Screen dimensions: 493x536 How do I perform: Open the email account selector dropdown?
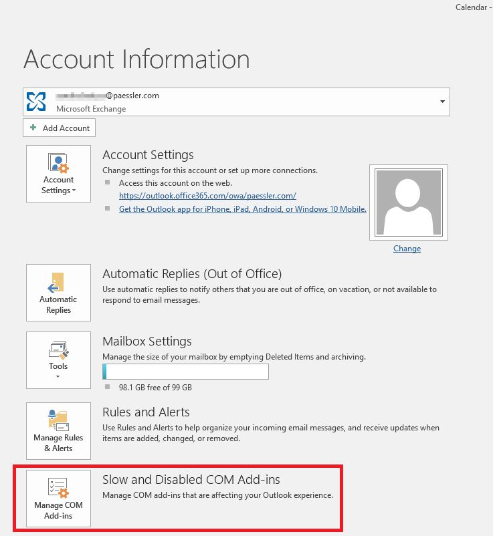tap(441, 101)
